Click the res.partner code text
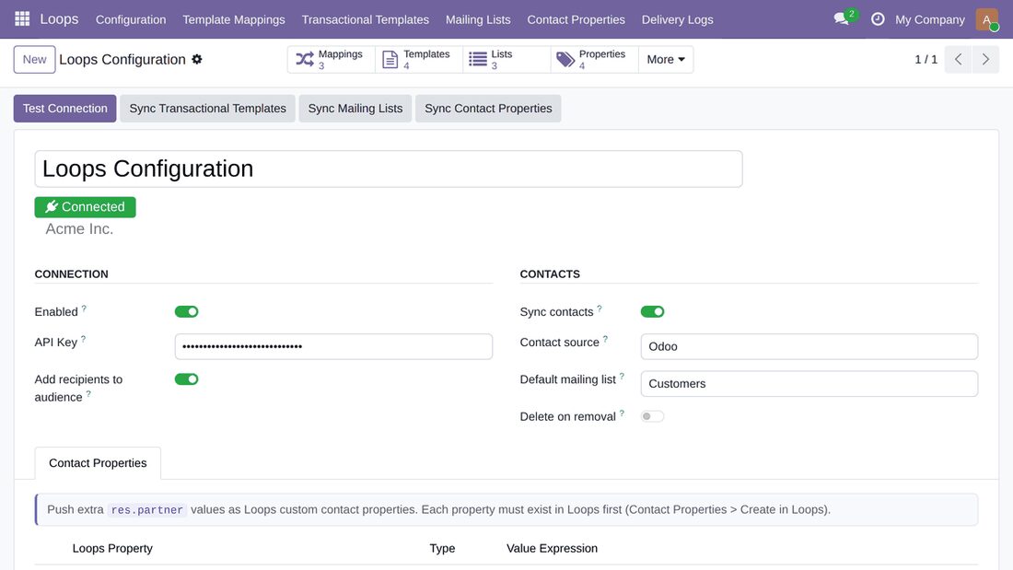1013x570 pixels. (146, 510)
